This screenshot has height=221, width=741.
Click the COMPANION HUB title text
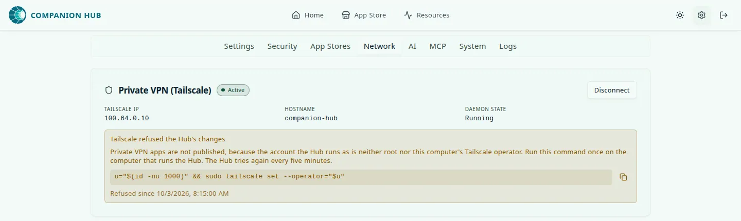coord(66,15)
